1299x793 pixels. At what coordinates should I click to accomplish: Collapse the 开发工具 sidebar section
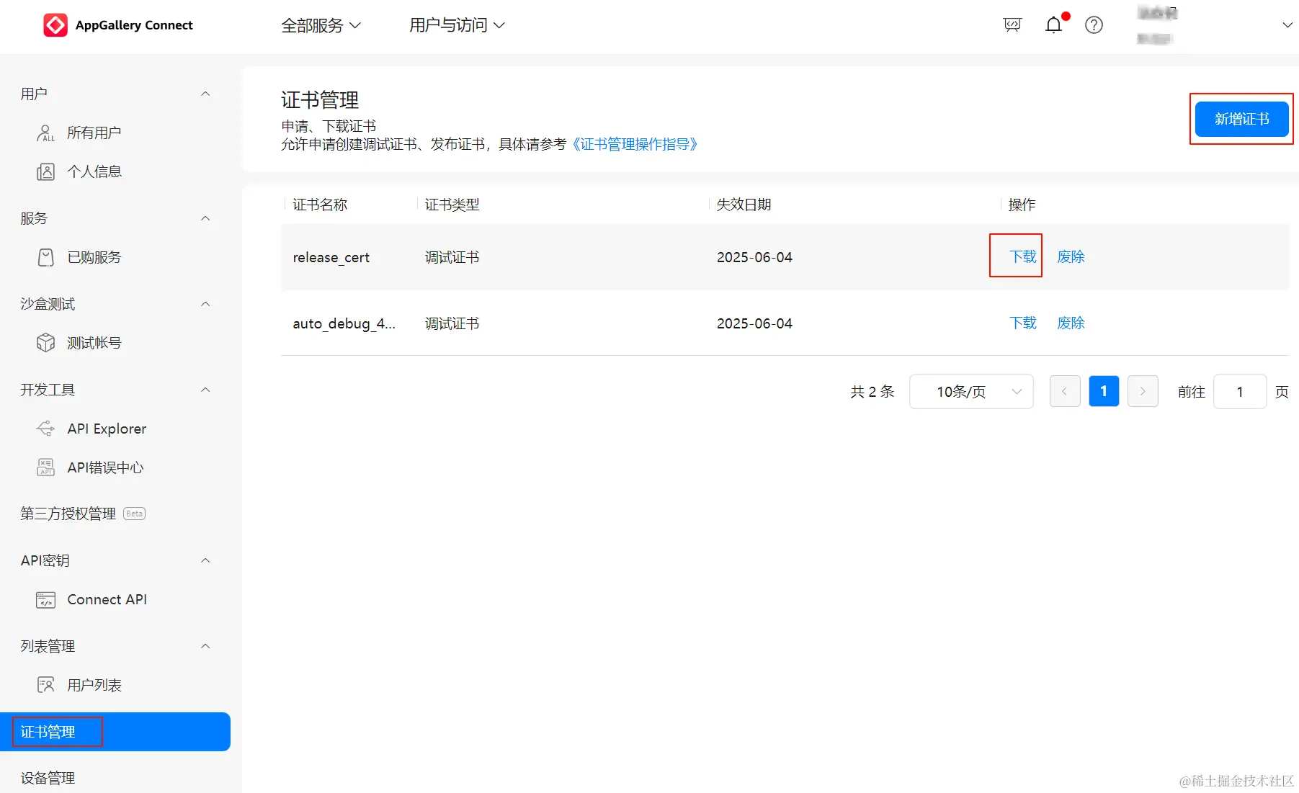pyautogui.click(x=205, y=390)
